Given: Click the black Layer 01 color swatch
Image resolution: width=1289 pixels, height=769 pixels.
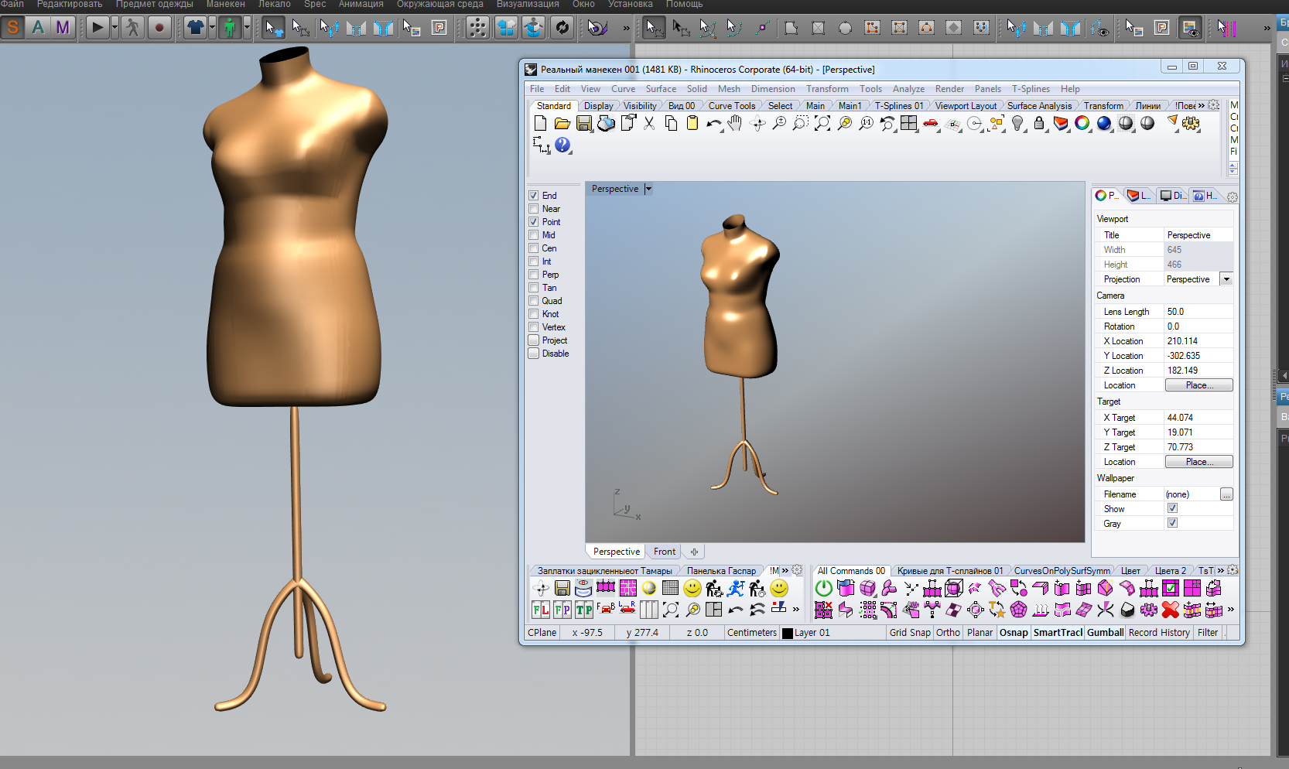Looking at the screenshot, I should click(x=788, y=633).
